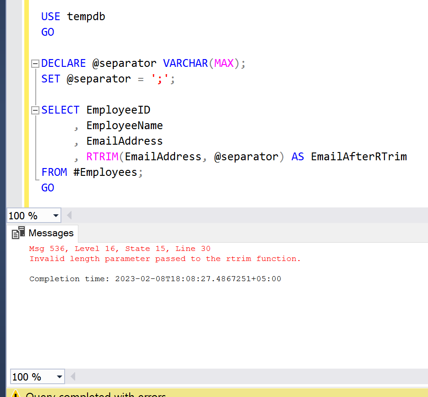
Task: Click the RTRIM function name in query
Action: [x=102, y=157]
